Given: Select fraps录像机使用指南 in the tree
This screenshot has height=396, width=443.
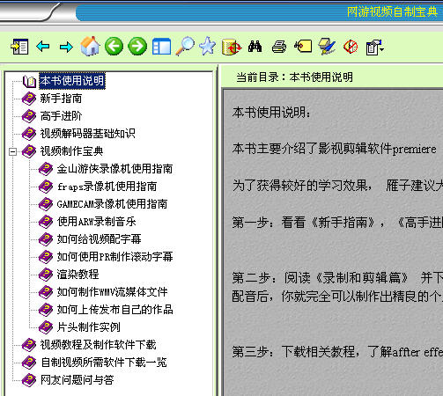Looking at the screenshot, I should [107, 187].
